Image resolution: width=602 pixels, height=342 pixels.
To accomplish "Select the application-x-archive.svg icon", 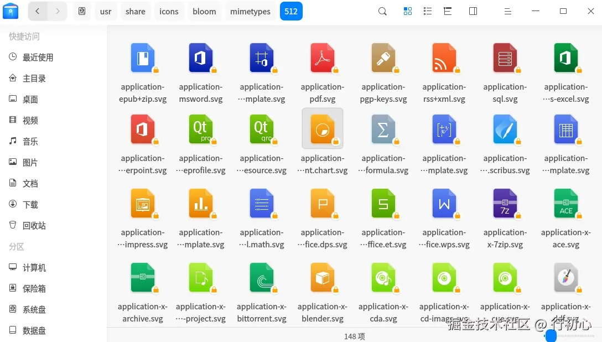I will coord(143,277).
